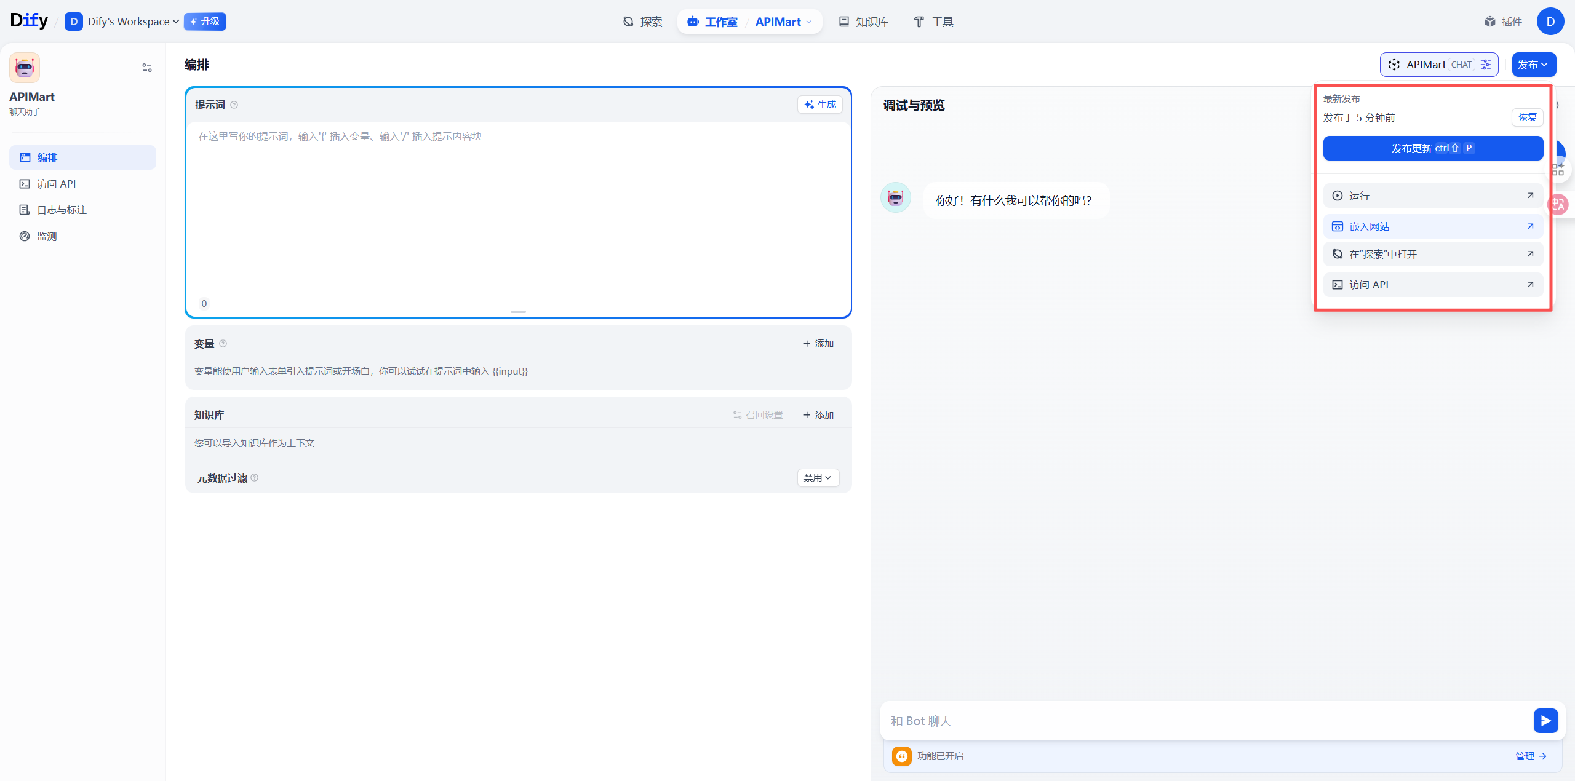Image resolution: width=1575 pixels, height=781 pixels.
Task: Click the sidebar collapse settings icon
Action: point(146,68)
